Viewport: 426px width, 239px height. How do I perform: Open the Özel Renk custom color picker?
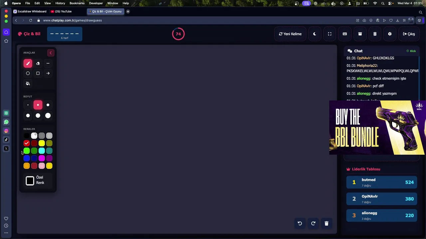(30, 181)
